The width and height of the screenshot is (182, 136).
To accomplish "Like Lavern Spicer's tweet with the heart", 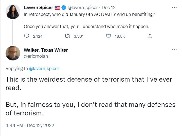I will (x=108, y=36).
